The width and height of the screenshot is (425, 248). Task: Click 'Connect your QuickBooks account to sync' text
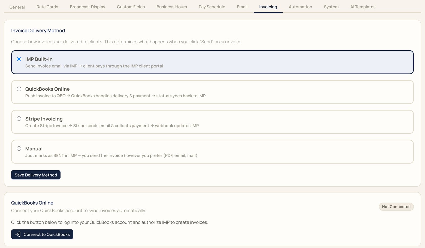point(78,211)
